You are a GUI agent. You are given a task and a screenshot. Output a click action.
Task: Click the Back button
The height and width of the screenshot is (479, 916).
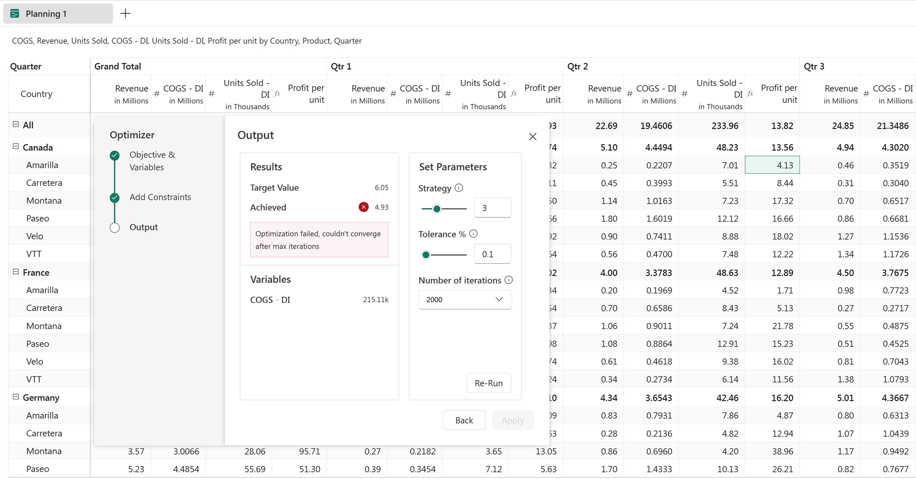(x=464, y=420)
